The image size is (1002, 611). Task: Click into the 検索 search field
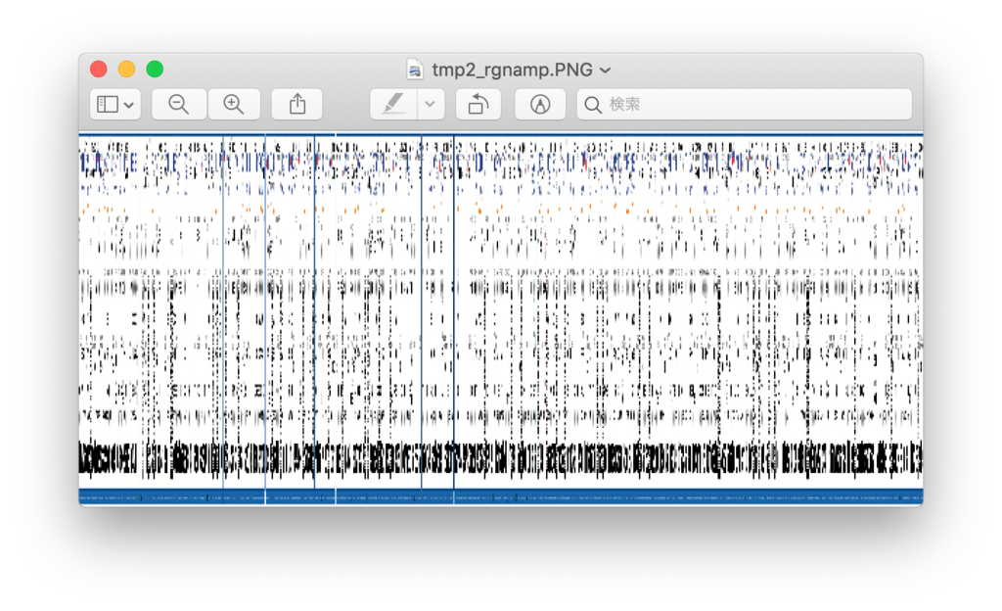(745, 104)
